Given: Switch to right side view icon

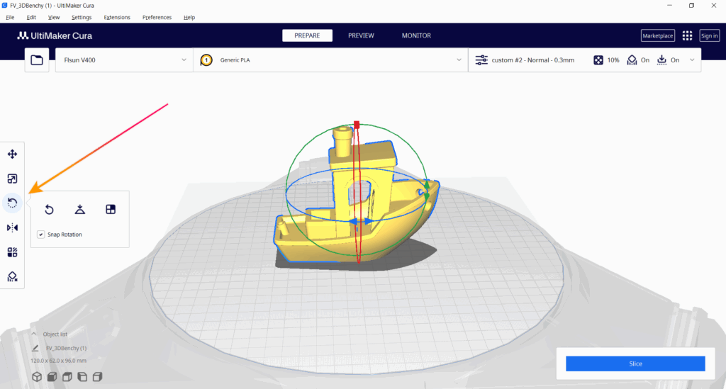Looking at the screenshot, I should [97, 377].
